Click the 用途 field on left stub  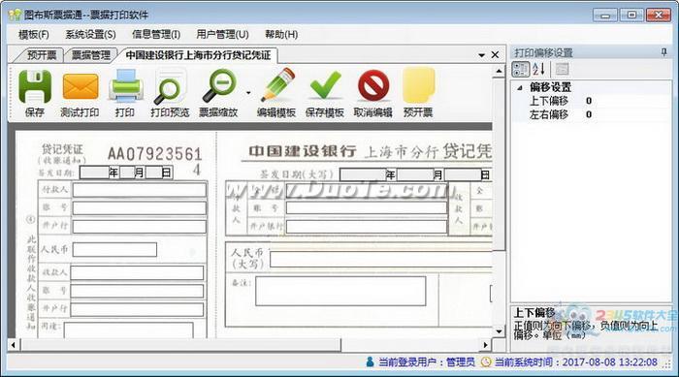coord(129,330)
